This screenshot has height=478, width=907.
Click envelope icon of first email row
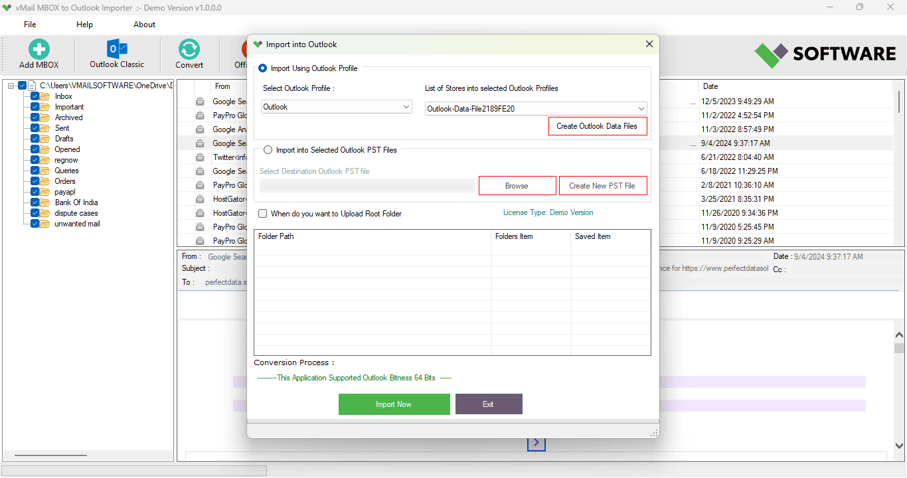point(200,102)
